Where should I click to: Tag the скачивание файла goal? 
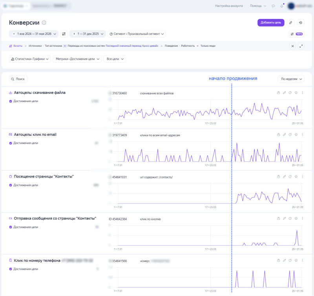tap(290, 93)
